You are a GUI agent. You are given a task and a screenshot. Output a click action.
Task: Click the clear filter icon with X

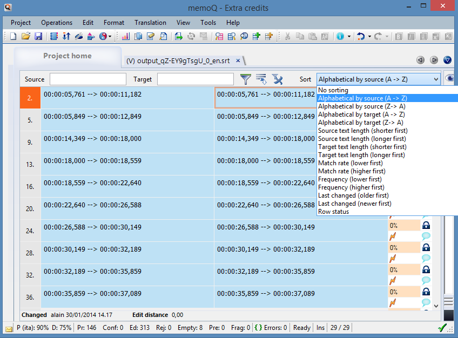pos(277,79)
